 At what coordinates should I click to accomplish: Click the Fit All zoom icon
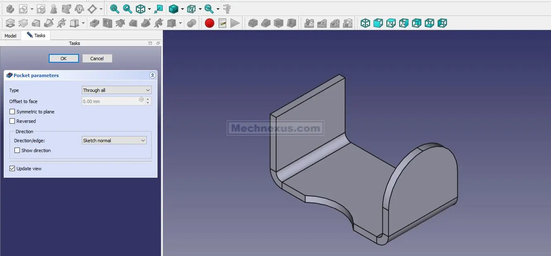[114, 9]
